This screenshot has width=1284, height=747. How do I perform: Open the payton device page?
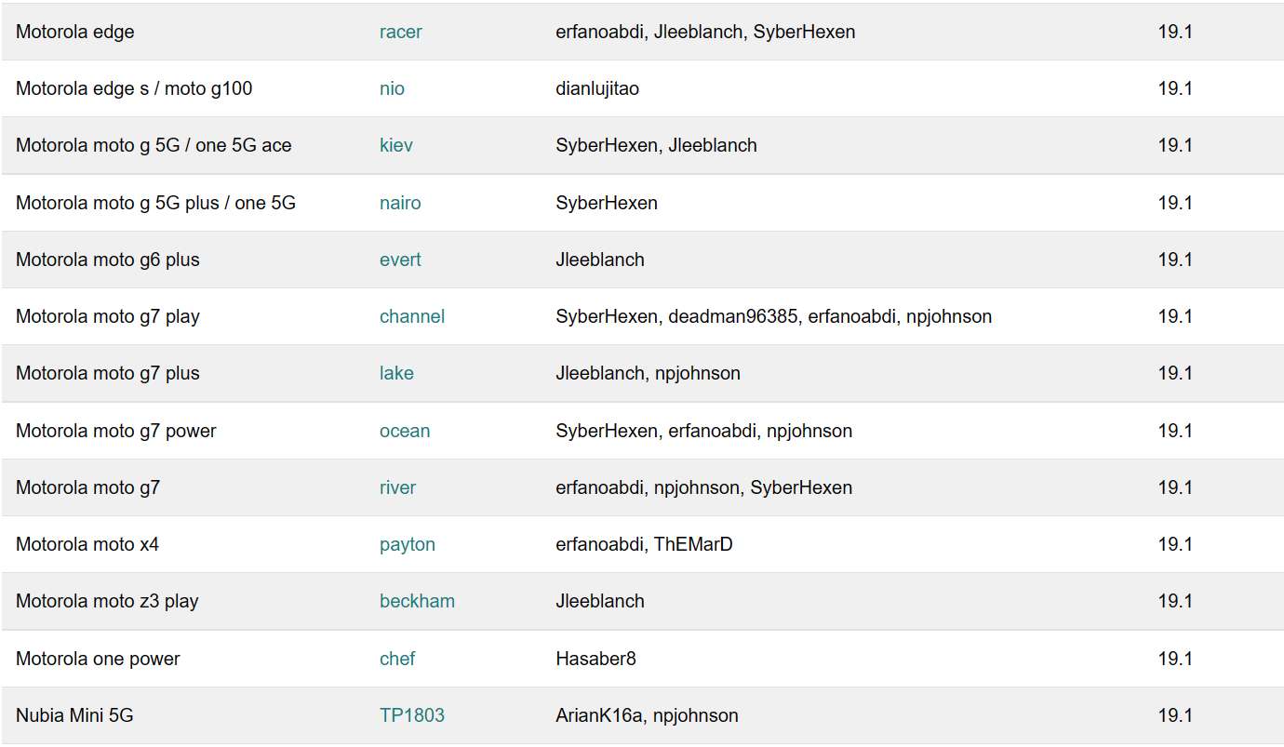click(x=408, y=544)
